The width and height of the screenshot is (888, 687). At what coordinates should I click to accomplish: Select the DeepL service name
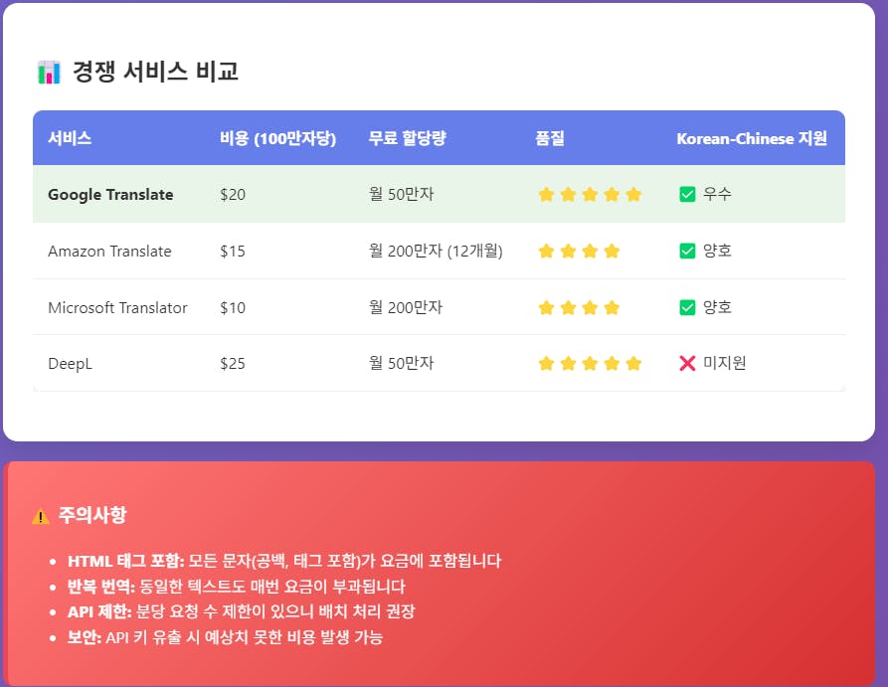tap(71, 364)
